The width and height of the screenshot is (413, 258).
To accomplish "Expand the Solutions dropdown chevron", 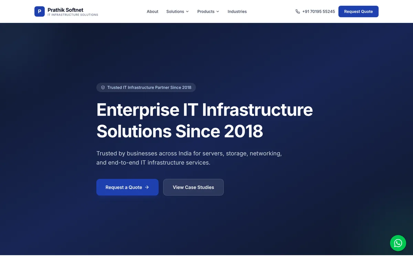I will pyautogui.click(x=187, y=11).
